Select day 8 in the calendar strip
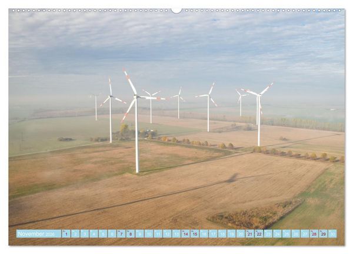This screenshot has width=353, height=254. tap(131, 233)
